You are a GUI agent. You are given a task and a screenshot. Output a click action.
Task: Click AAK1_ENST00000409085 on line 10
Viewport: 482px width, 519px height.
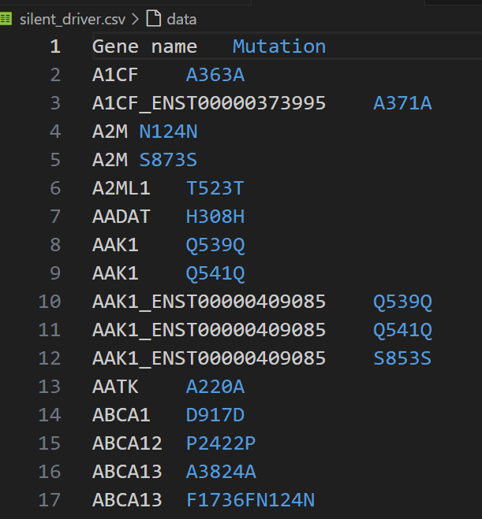point(209,302)
